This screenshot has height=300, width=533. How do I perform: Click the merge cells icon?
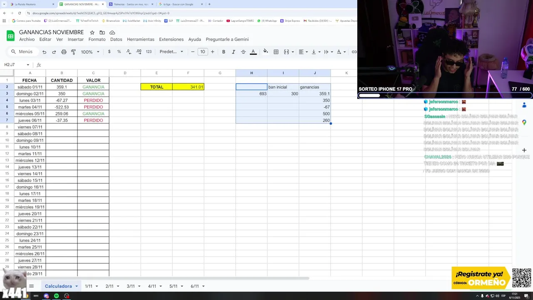[286, 52]
